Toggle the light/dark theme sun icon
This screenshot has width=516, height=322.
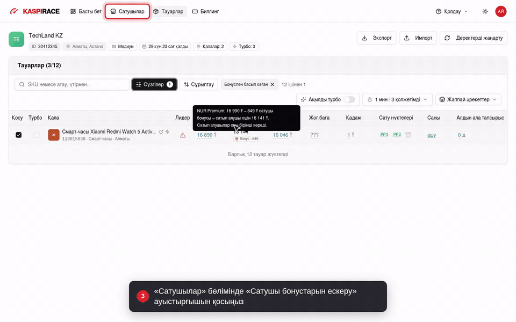point(485,11)
